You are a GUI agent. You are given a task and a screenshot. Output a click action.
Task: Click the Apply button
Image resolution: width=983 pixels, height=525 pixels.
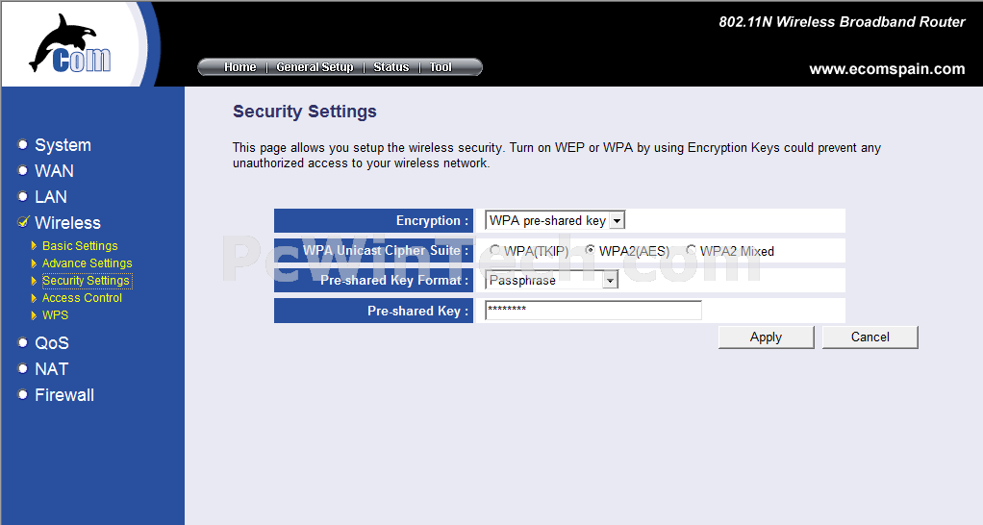pyautogui.click(x=766, y=337)
